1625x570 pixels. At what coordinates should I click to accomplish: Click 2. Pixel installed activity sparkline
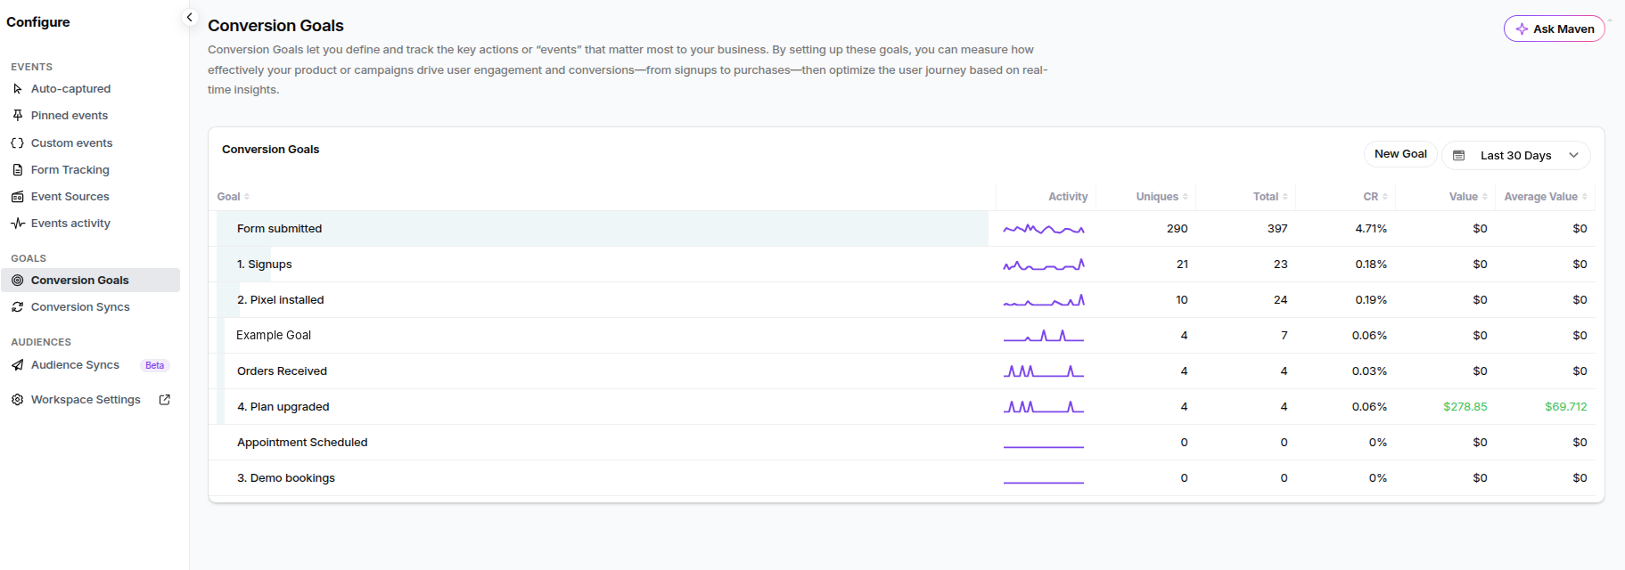pyautogui.click(x=1044, y=300)
